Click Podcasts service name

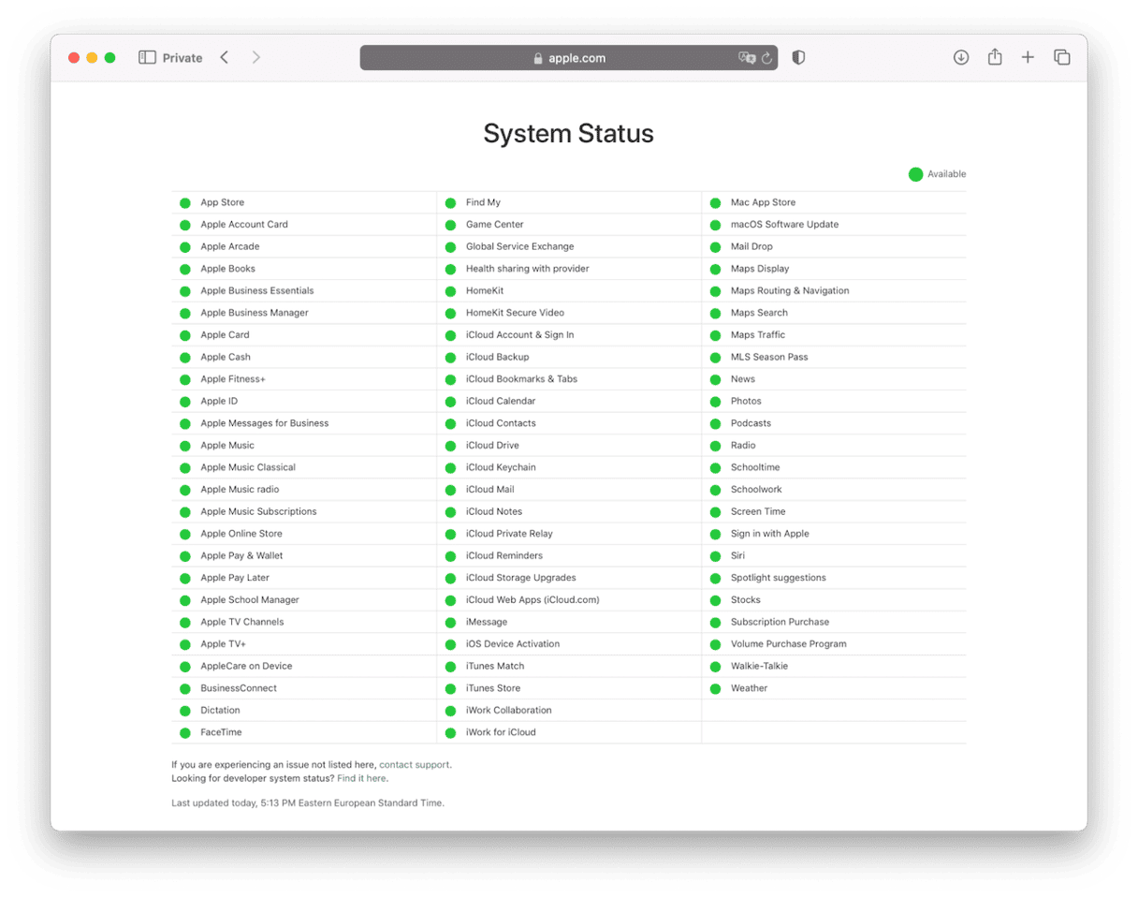tap(751, 423)
